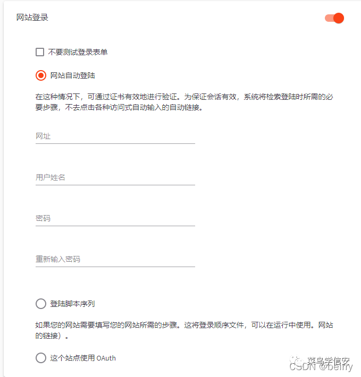Click the 这个站点使用 OAuth label text
The height and width of the screenshot is (377, 361).
click(83, 358)
